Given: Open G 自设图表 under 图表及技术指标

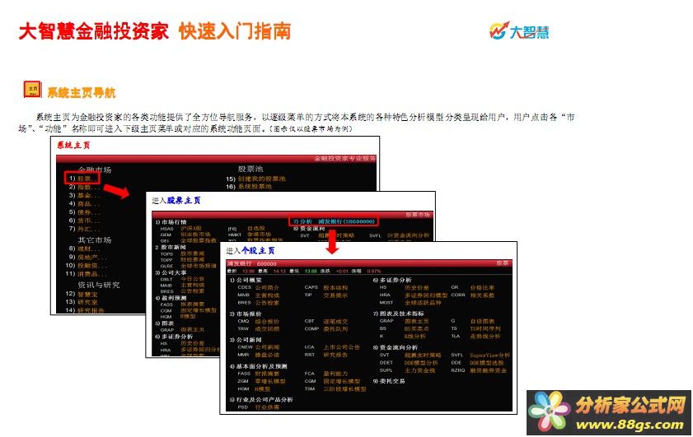Looking at the screenshot, I should tap(472, 322).
